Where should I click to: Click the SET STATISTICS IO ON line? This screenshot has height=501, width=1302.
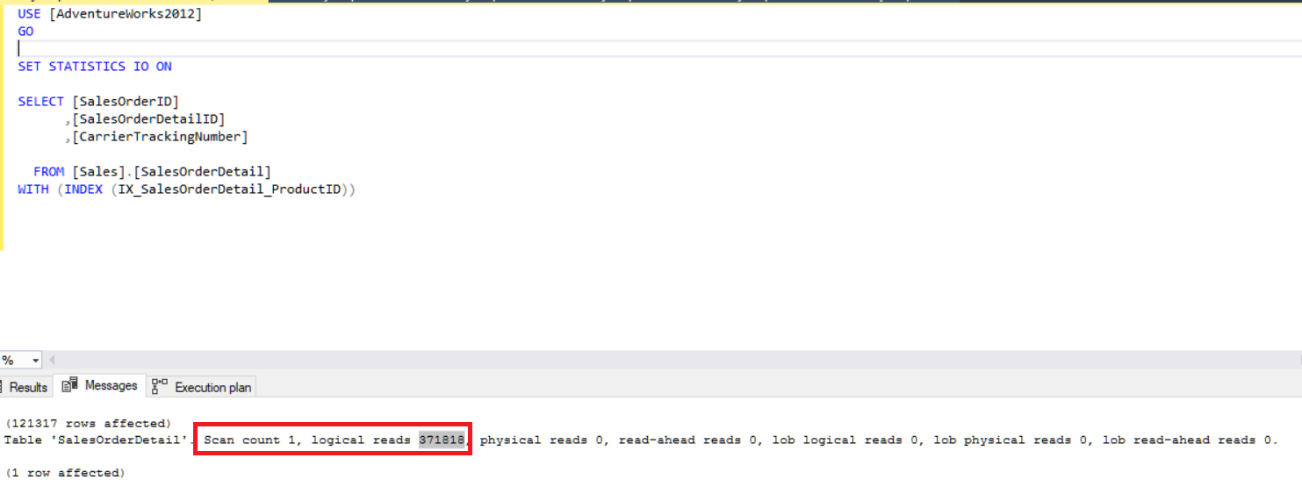tap(95, 67)
